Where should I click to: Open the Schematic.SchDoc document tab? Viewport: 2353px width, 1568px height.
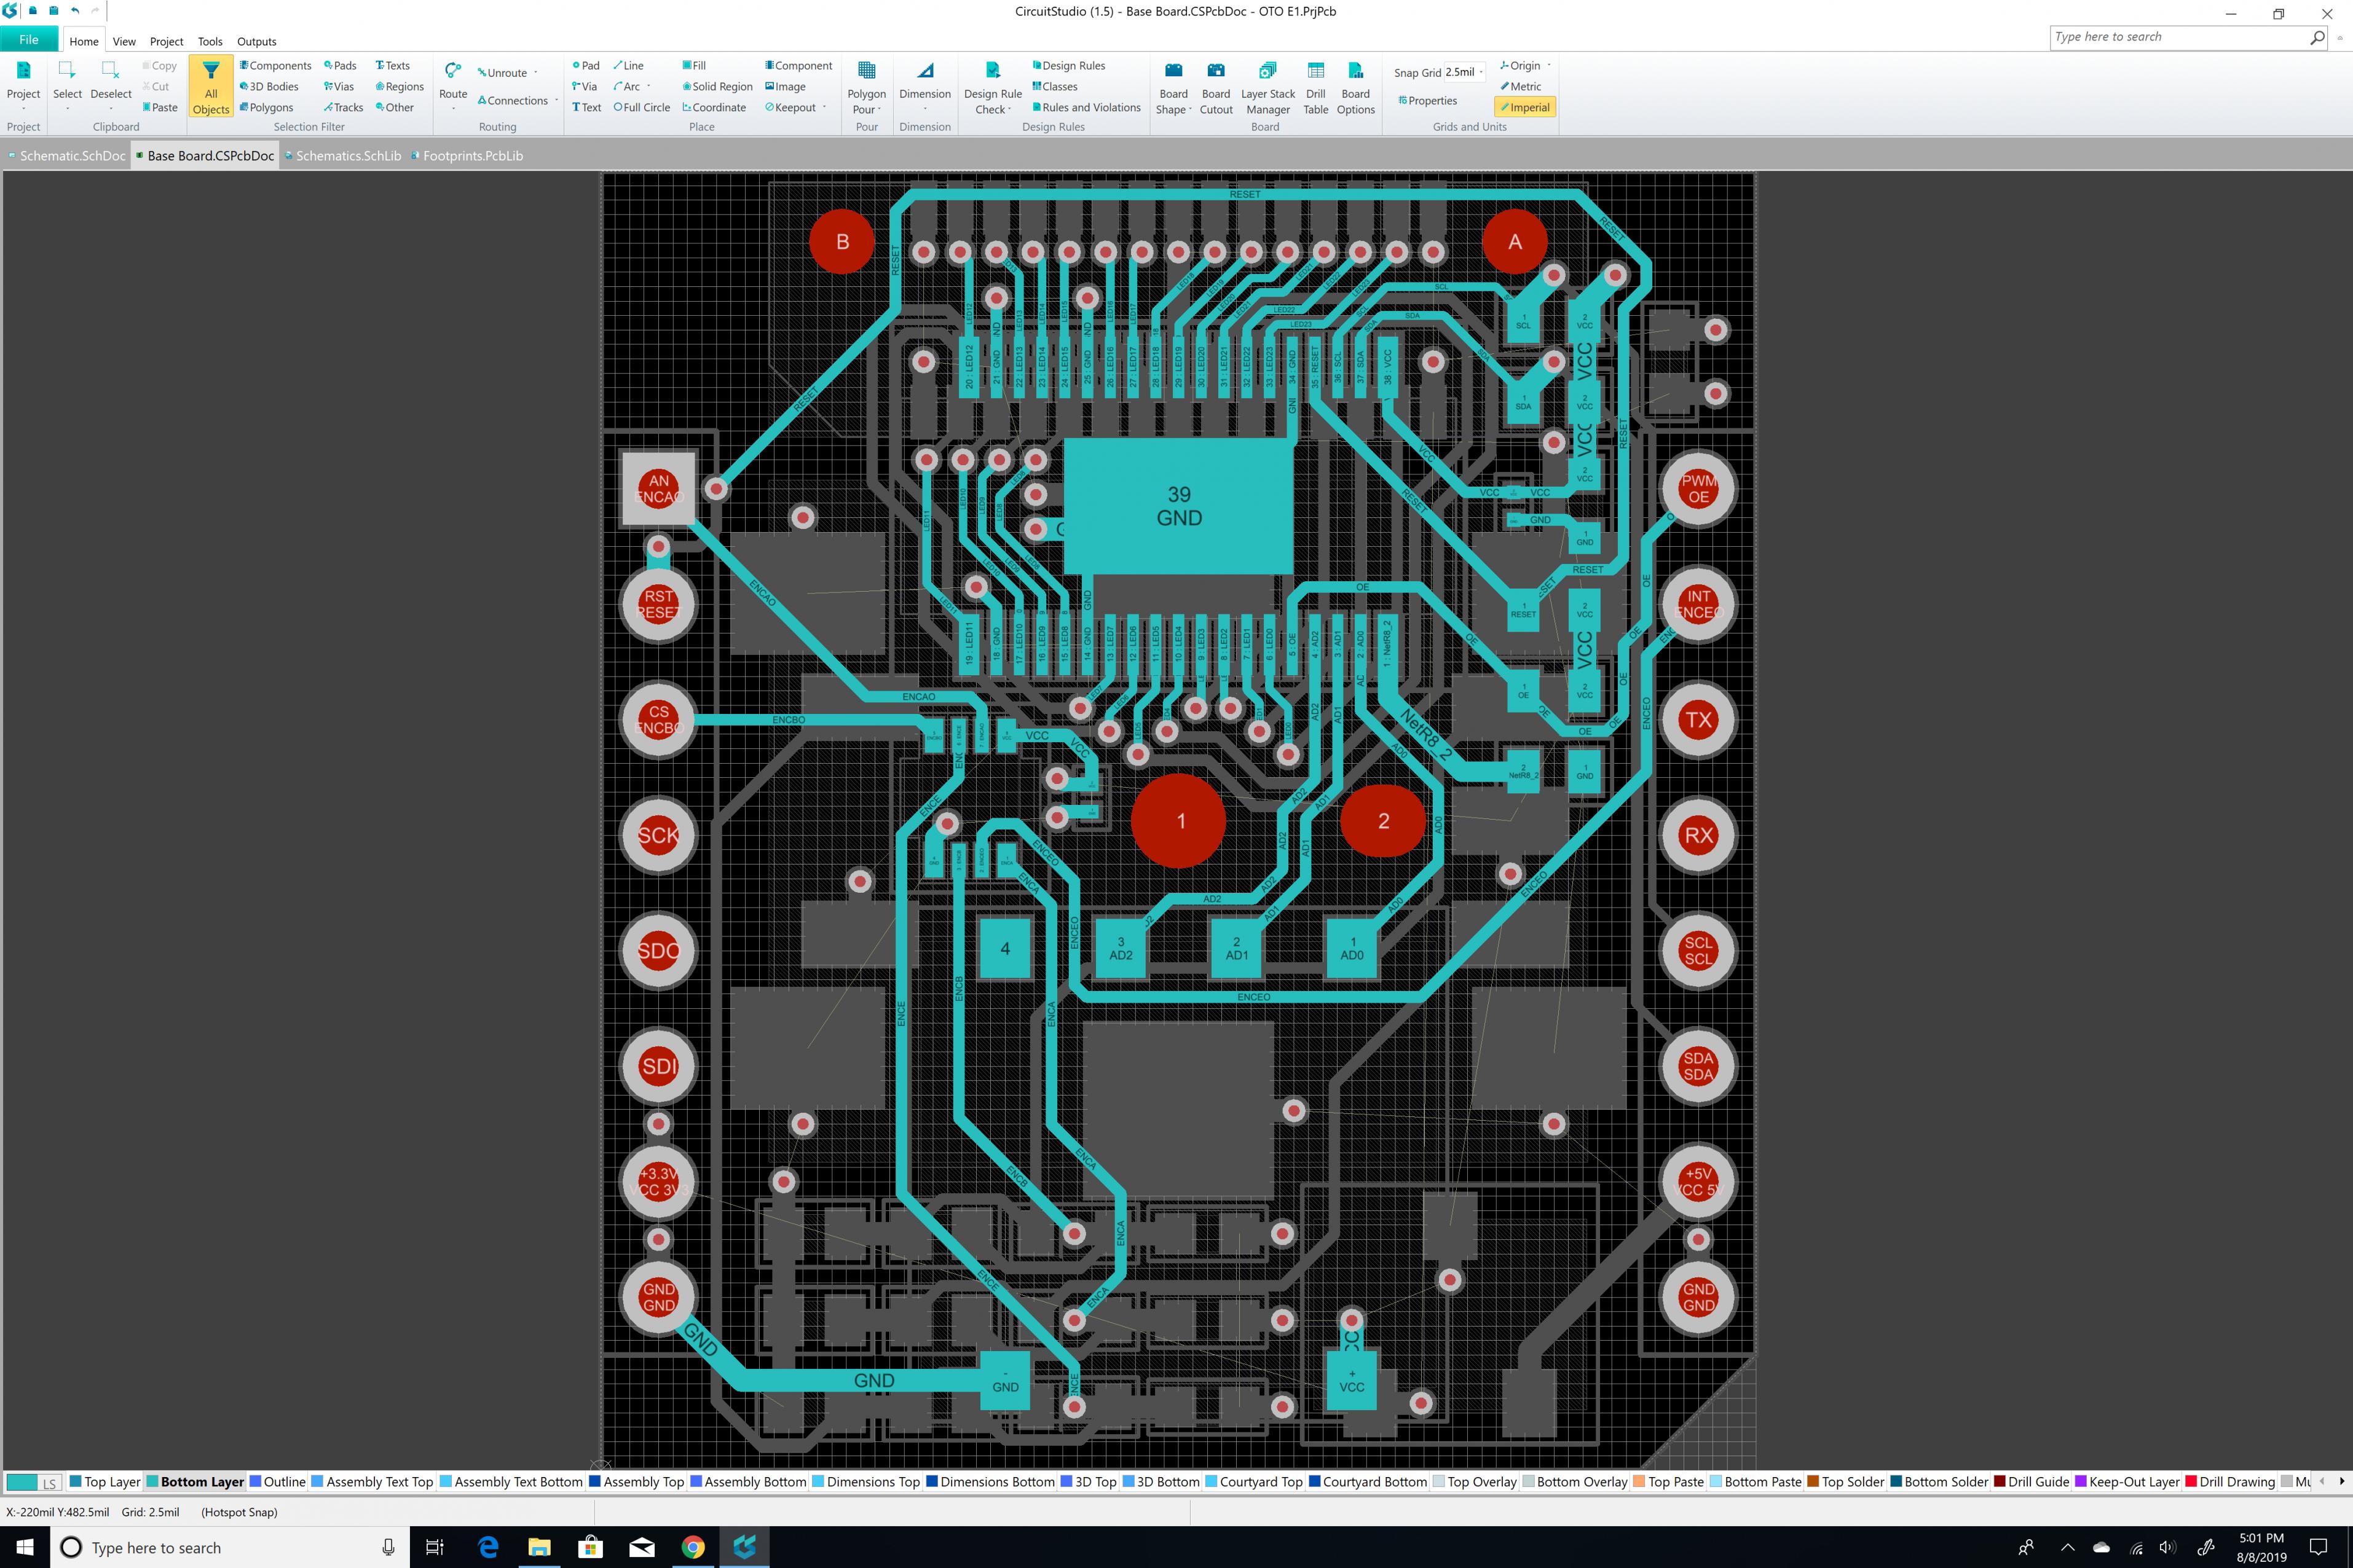(66, 155)
